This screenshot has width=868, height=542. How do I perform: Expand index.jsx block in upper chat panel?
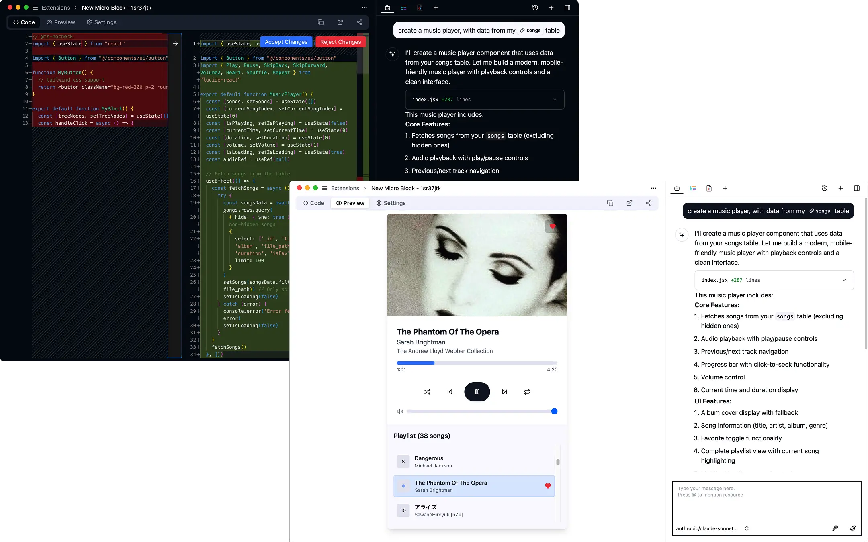tap(555, 100)
